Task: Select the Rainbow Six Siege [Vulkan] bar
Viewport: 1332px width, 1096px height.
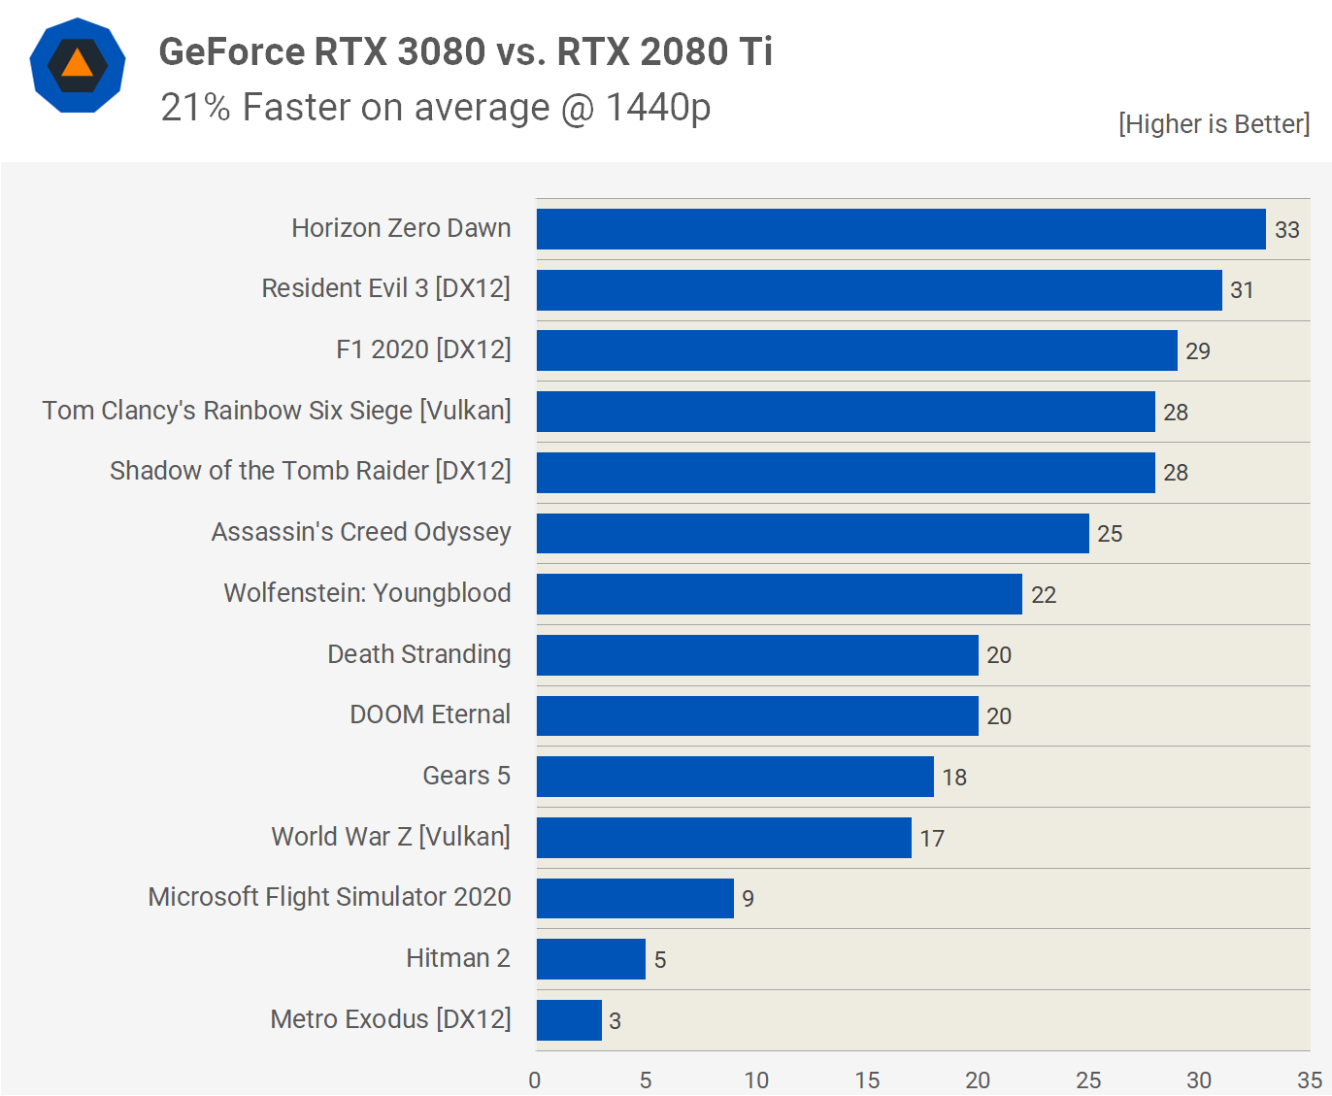Action: point(845,412)
